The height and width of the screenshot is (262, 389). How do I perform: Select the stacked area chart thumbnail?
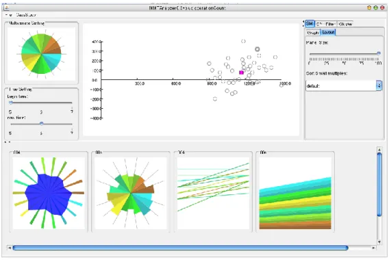(x=295, y=193)
